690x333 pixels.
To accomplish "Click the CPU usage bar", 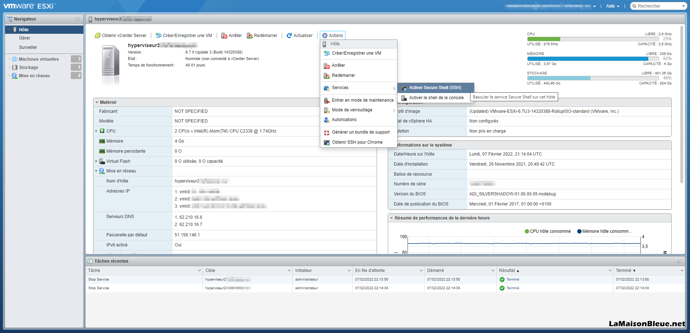I will (x=593, y=39).
